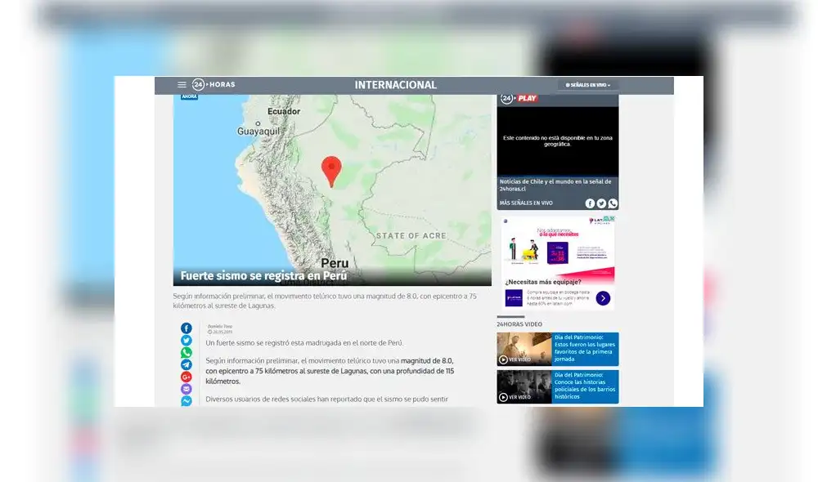The height and width of the screenshot is (482, 818).
Task: Play the 'historias policiales' VER VIDEO item
Action: pyautogui.click(x=516, y=399)
